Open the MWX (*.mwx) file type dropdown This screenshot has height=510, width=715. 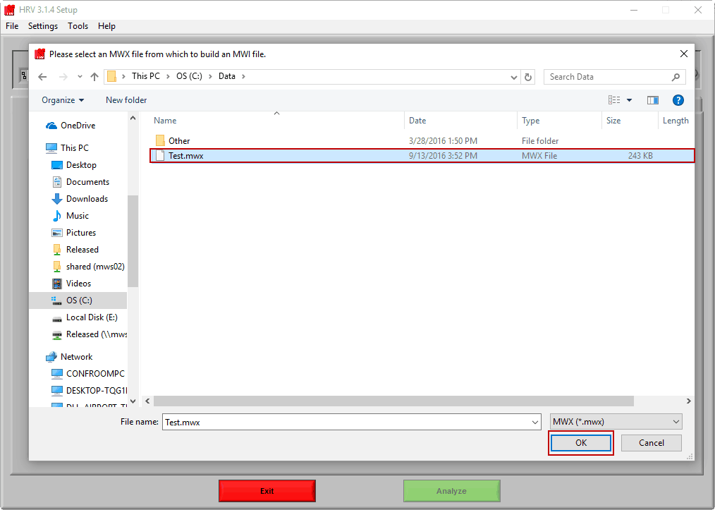click(x=616, y=422)
